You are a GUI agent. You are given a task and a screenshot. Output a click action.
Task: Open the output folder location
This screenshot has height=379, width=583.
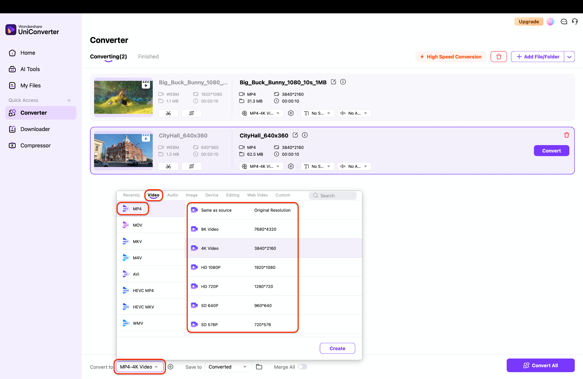pos(259,367)
